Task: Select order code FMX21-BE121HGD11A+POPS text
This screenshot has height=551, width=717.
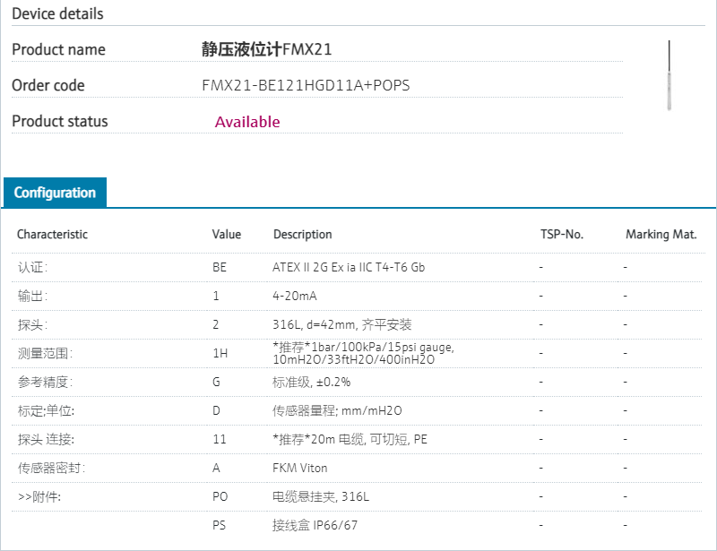Action: click(x=307, y=86)
